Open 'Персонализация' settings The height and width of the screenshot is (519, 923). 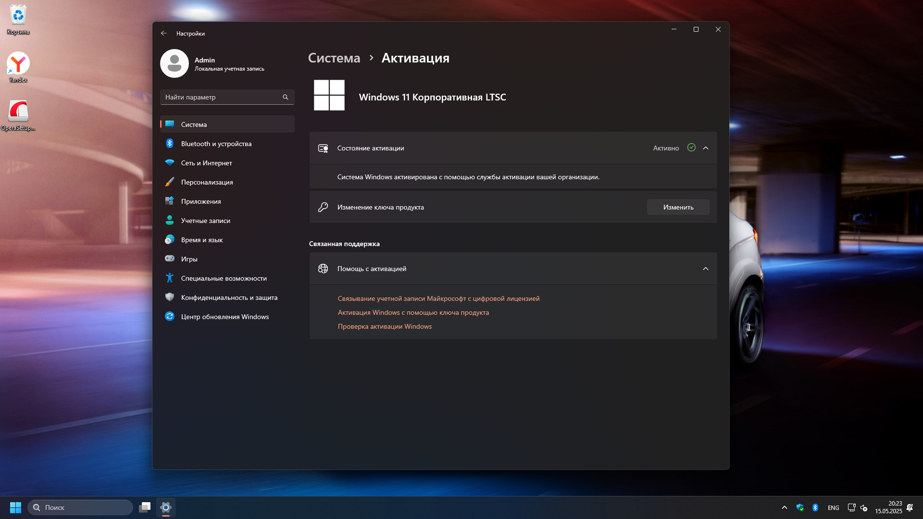pos(227,182)
